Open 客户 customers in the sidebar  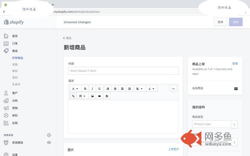[15, 93]
